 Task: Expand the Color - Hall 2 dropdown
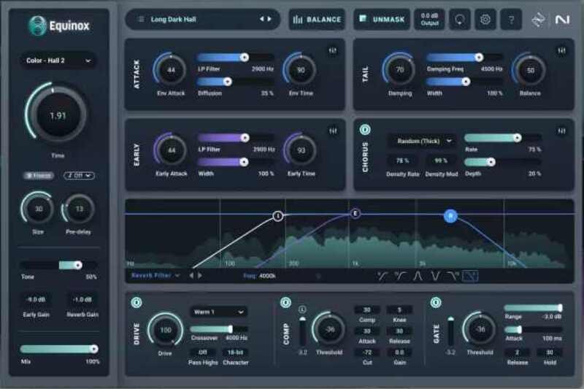coord(58,61)
